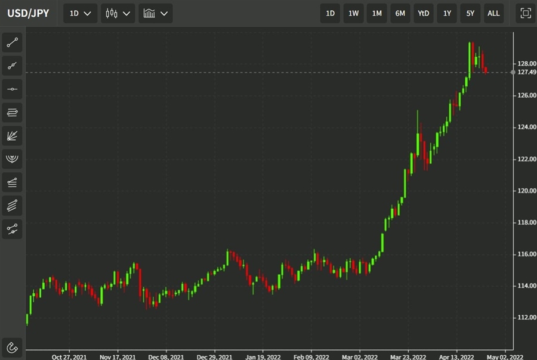The width and height of the screenshot is (537, 360).
Task: Click the Mar 02, 2022 date label
Action: (x=360, y=356)
